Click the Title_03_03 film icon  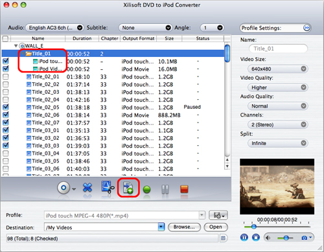tap(29, 146)
